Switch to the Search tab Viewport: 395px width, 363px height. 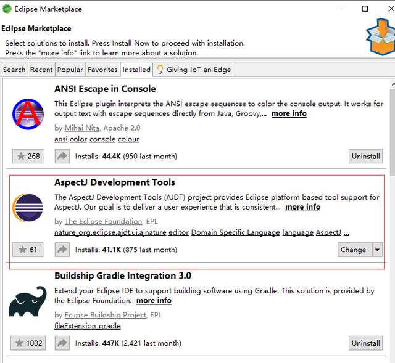pos(14,70)
